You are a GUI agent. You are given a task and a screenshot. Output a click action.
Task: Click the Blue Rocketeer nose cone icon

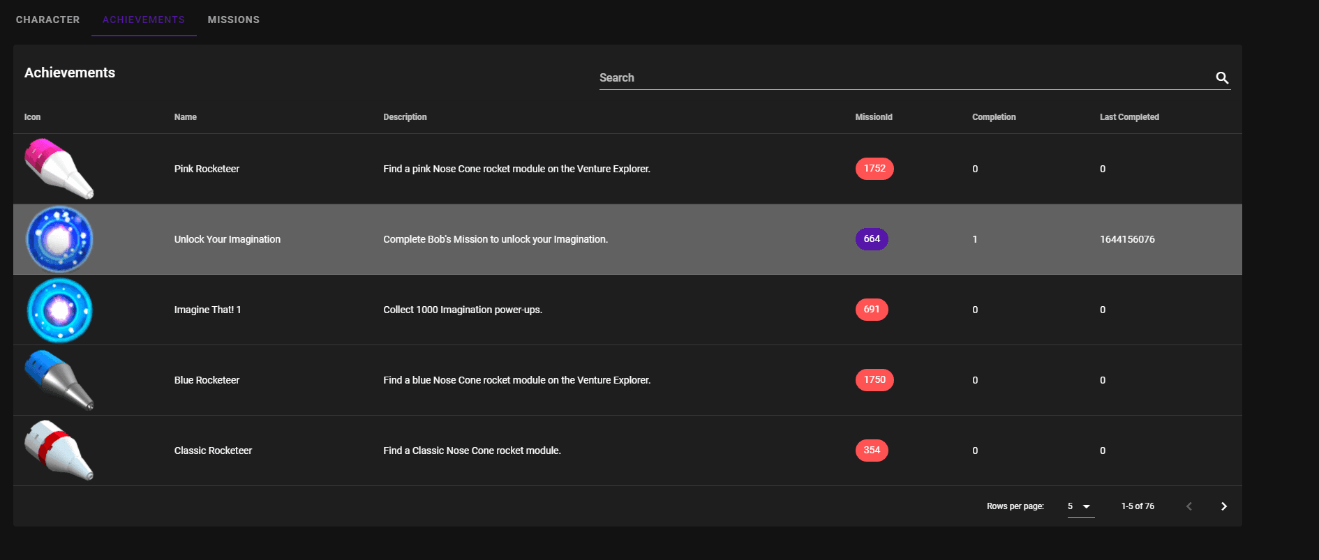pyautogui.click(x=59, y=380)
